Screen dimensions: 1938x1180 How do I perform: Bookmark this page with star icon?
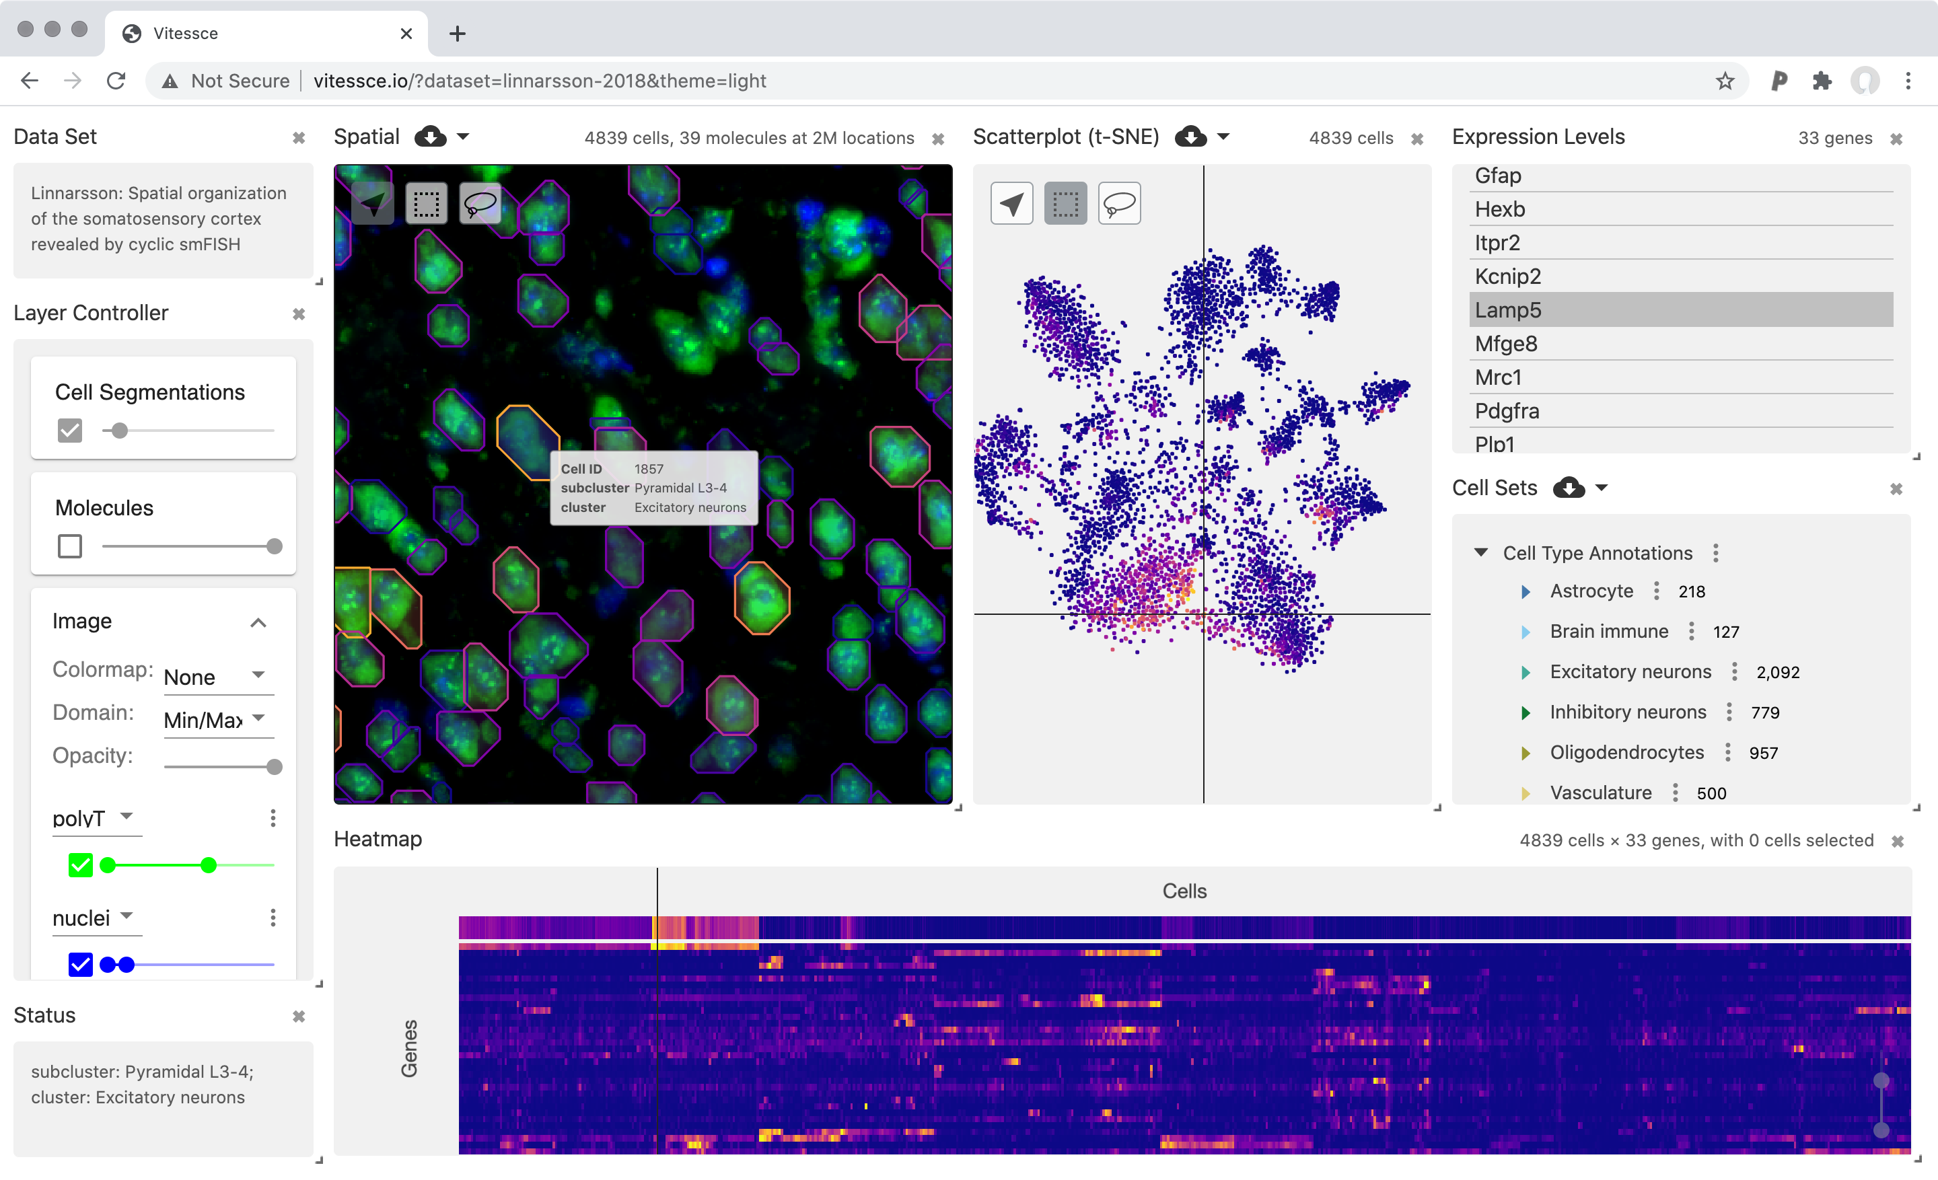tap(1725, 81)
